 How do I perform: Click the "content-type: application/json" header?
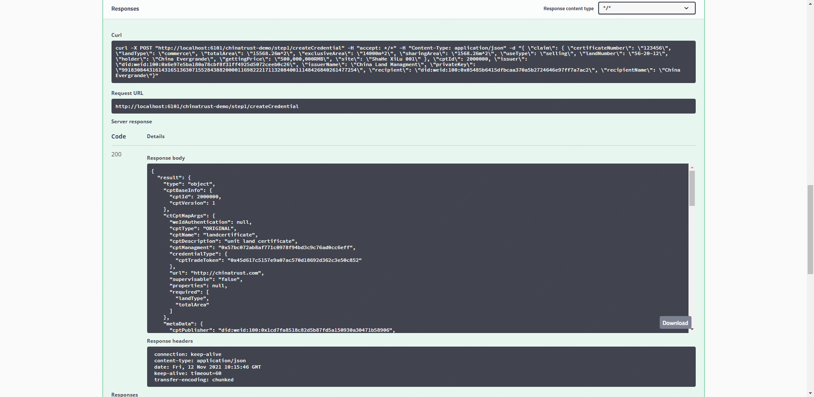pos(200,361)
